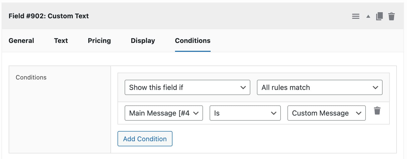Delete Field #902 with the header trash icon

point(391,16)
